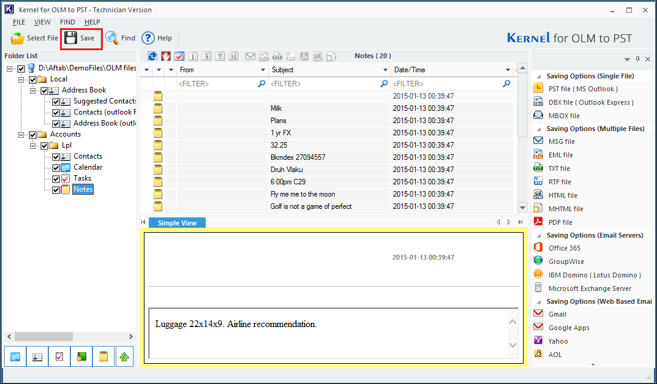Collapse the Accounts tree node

(21, 135)
